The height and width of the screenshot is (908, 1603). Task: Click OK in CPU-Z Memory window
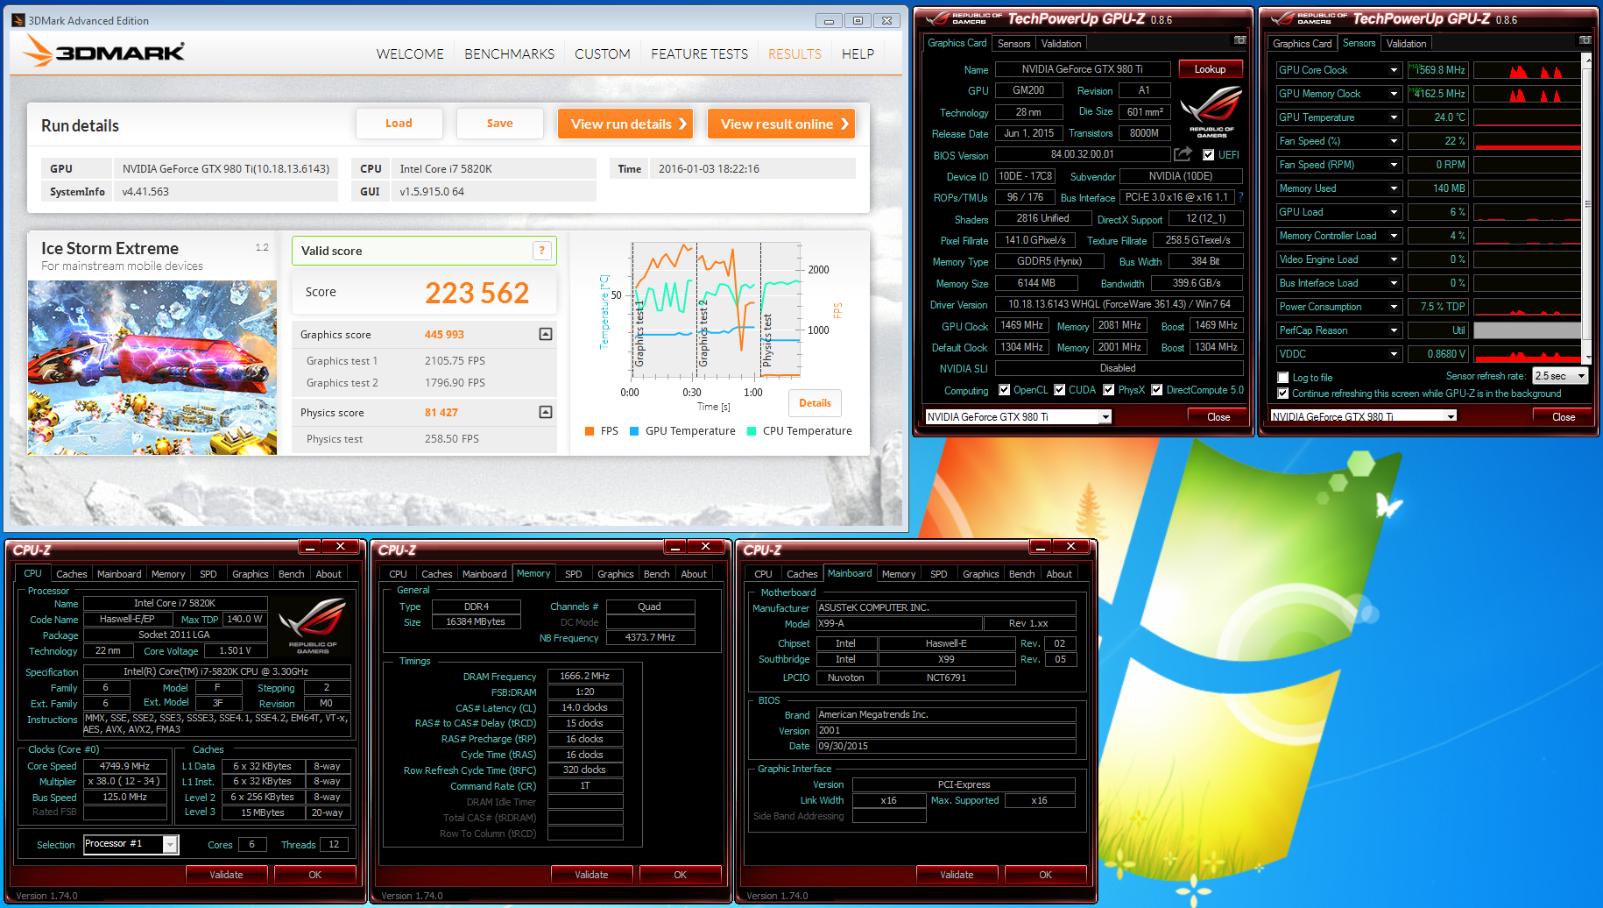click(x=680, y=875)
